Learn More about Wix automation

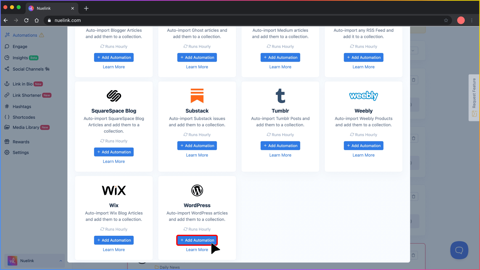(114, 250)
